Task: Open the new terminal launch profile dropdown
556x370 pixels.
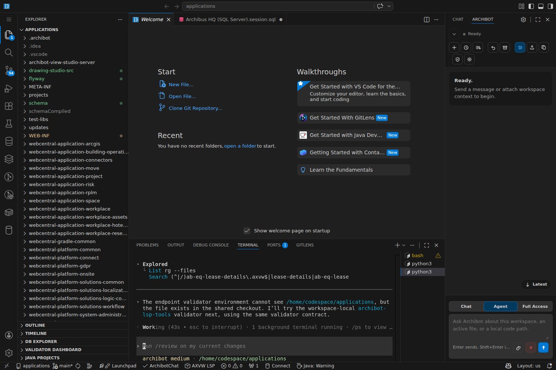Action: point(404,245)
